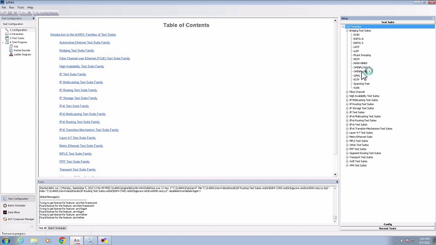Click the Batch Scheduler clock icon
The image size is (436, 245).
coord(5,206)
